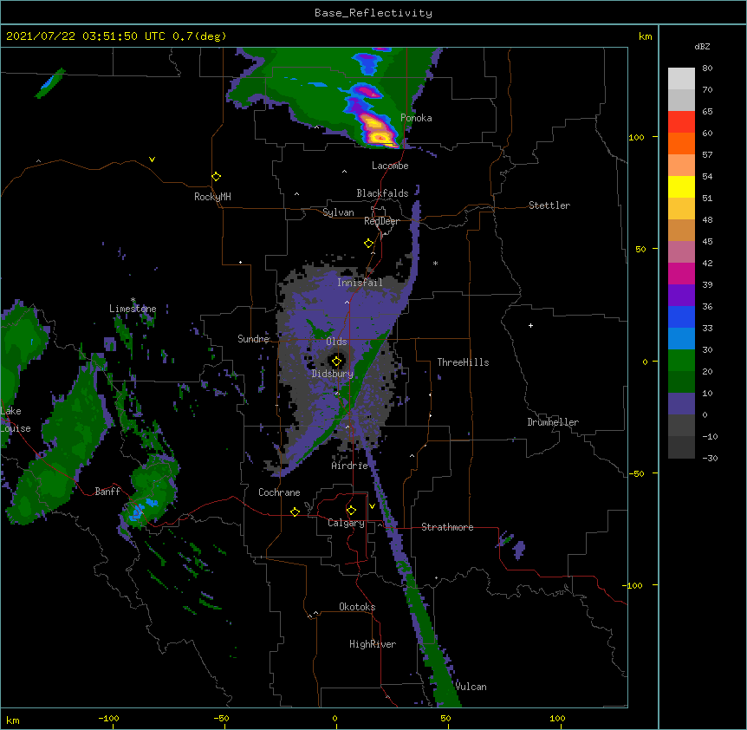This screenshot has width=747, height=730.
Task: Click the Drumheller town label
Action: [x=553, y=422]
